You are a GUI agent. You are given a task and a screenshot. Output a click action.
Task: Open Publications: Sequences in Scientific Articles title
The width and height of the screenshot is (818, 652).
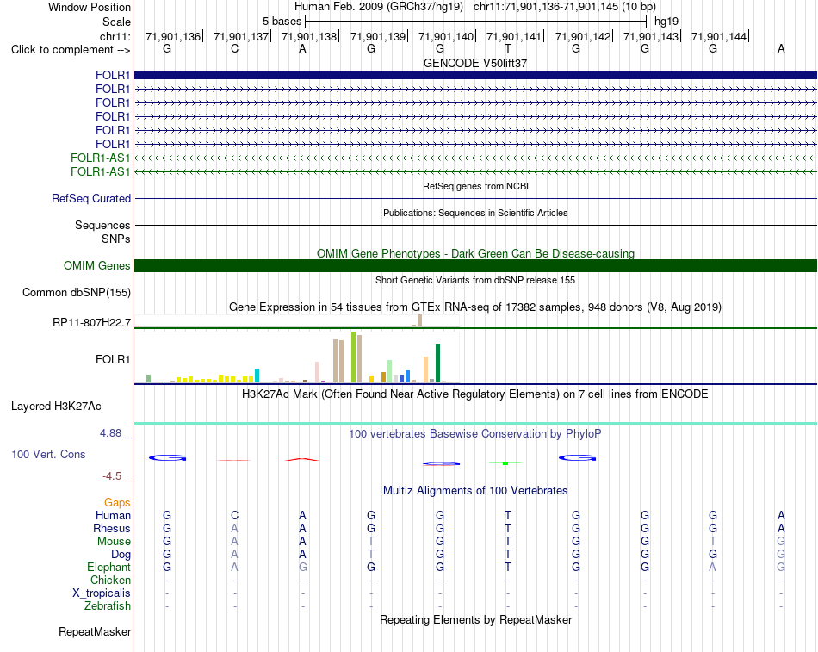point(475,213)
